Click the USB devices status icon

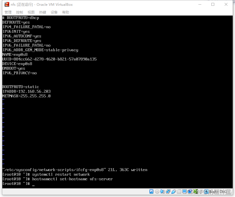[x=174, y=192]
